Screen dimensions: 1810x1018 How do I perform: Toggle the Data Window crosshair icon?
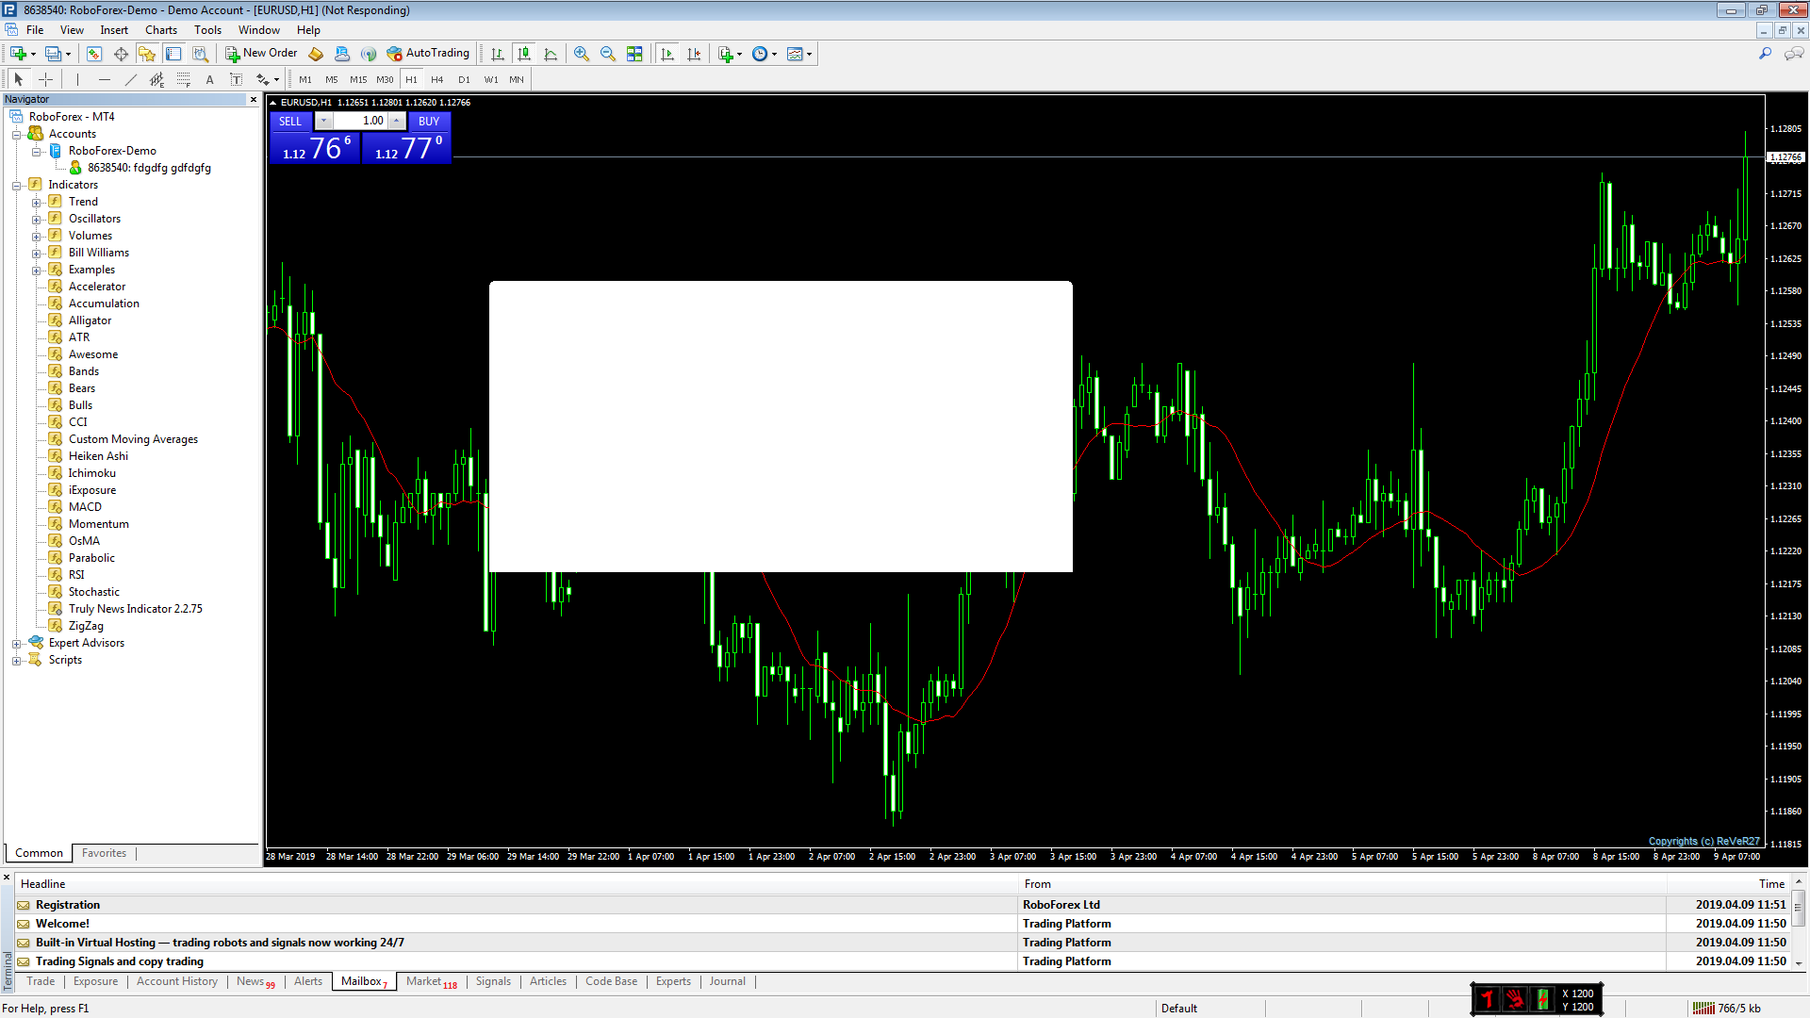click(x=121, y=54)
